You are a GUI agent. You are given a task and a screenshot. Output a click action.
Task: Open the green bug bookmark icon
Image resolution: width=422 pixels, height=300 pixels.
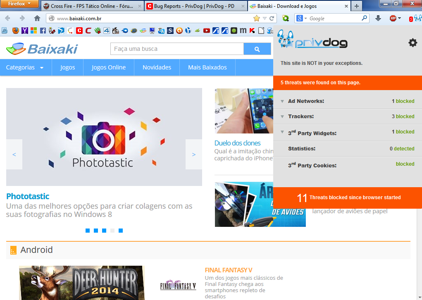(x=98, y=31)
